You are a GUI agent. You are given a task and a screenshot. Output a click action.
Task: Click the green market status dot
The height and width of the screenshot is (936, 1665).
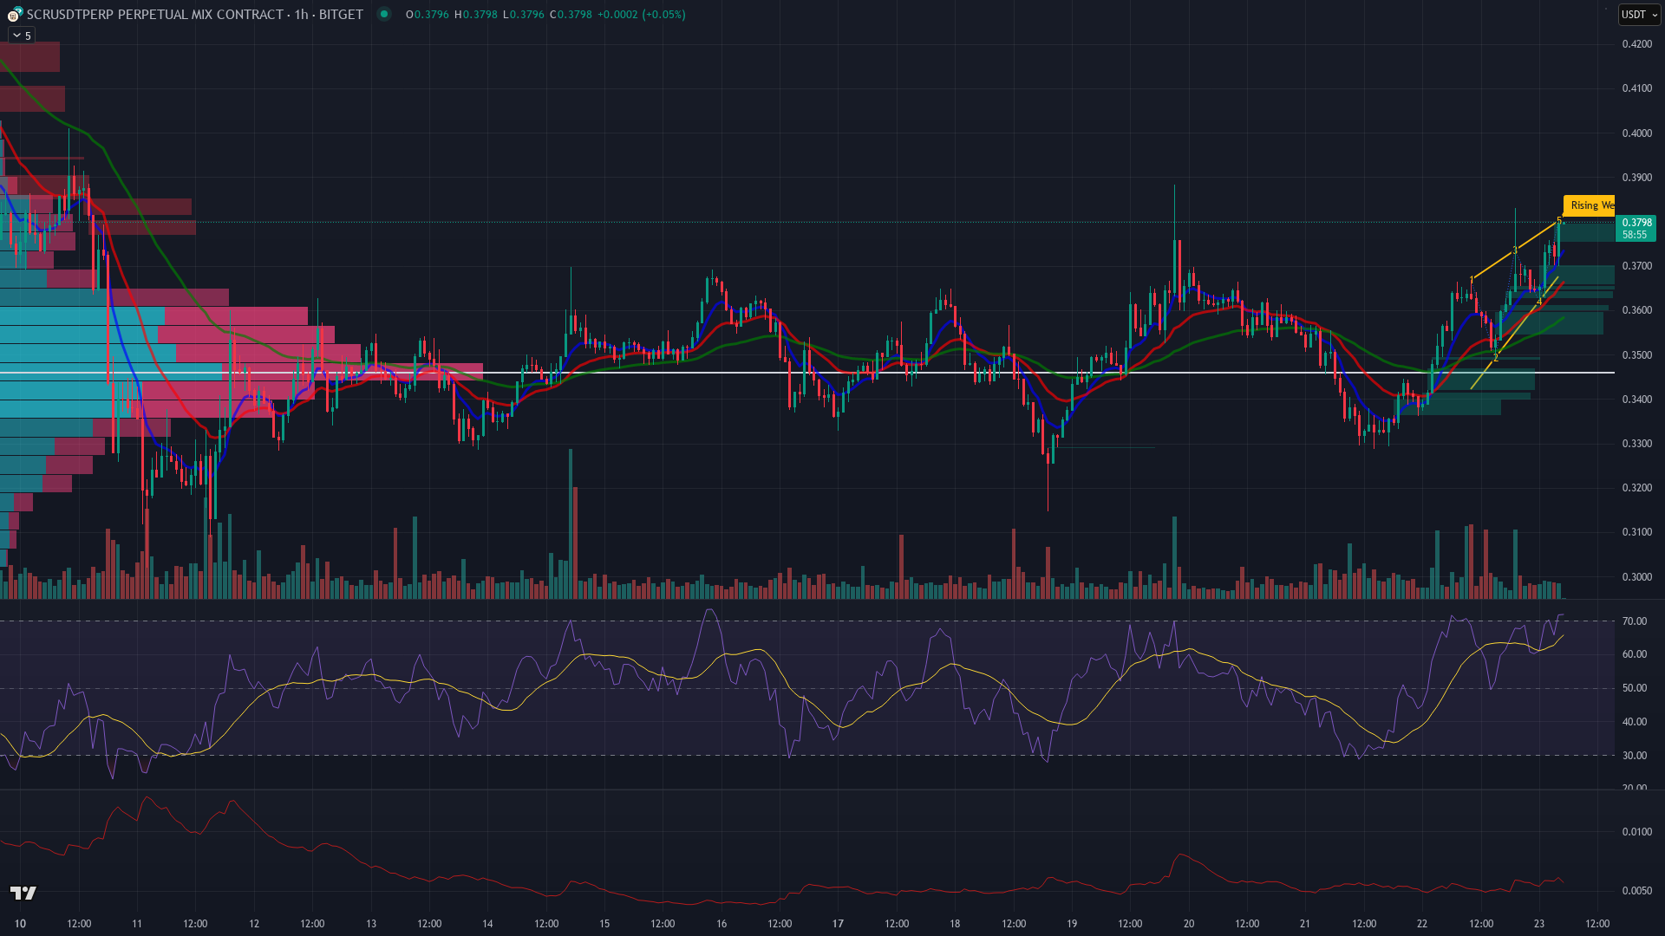click(383, 14)
